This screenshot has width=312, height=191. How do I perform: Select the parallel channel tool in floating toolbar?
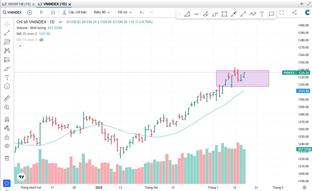point(206,14)
